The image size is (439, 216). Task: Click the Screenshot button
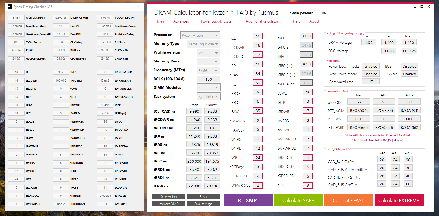click(169, 197)
